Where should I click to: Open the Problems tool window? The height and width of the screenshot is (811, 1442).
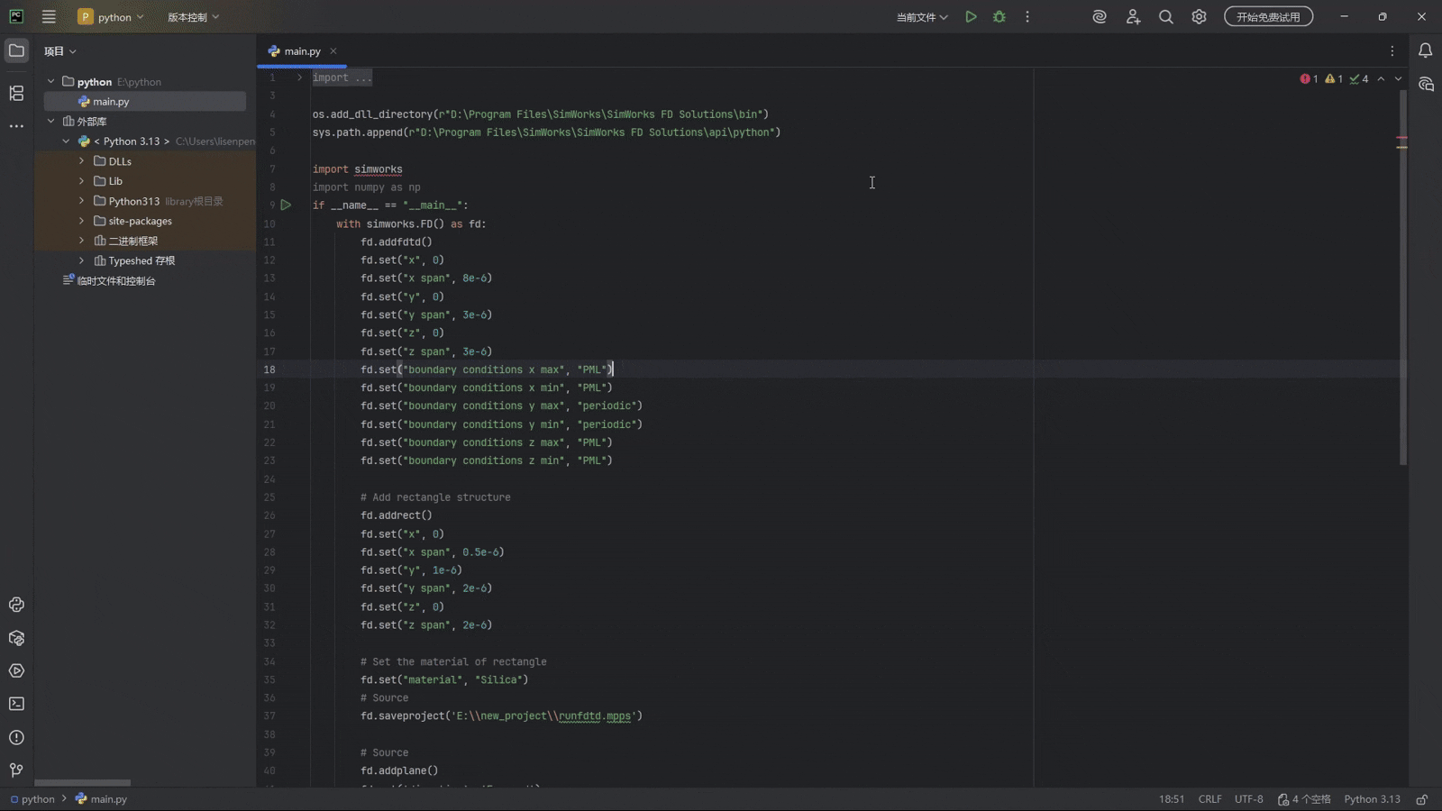point(16,737)
